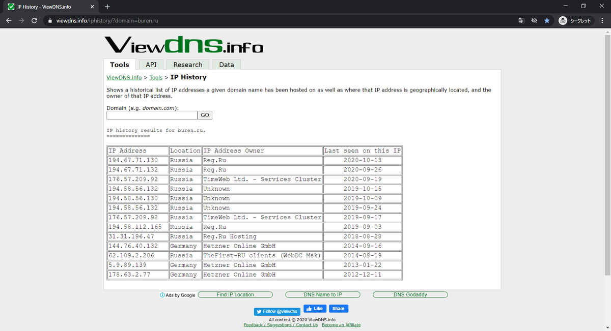The image size is (611, 331).
Task: Switch to the API tab
Action: click(151, 65)
